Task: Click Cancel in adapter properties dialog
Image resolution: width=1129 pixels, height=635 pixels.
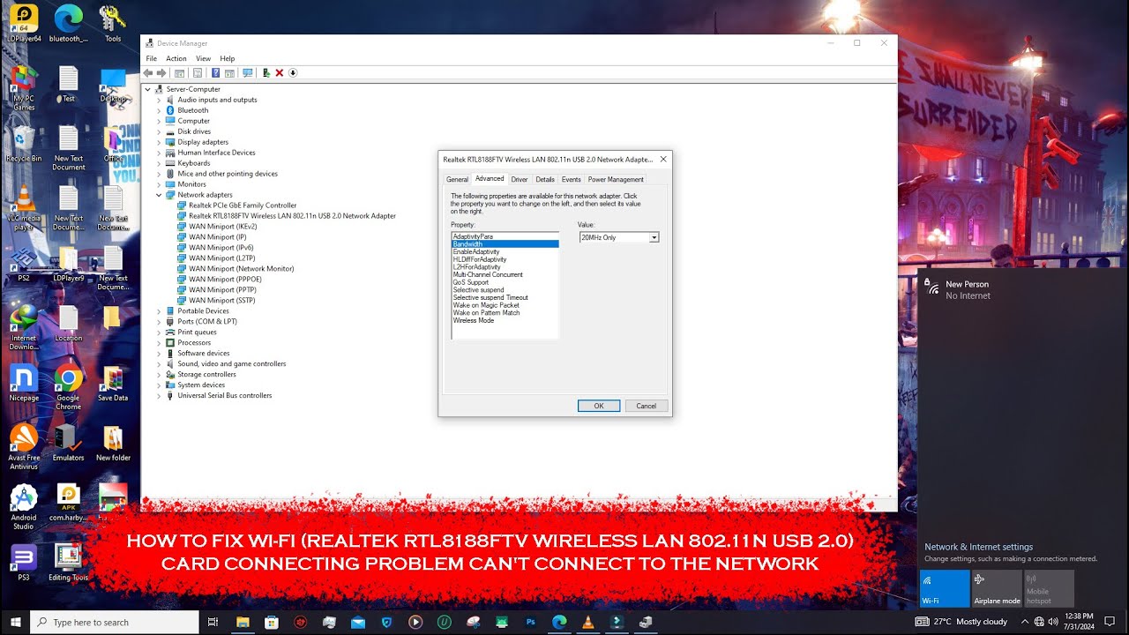Action: (647, 406)
